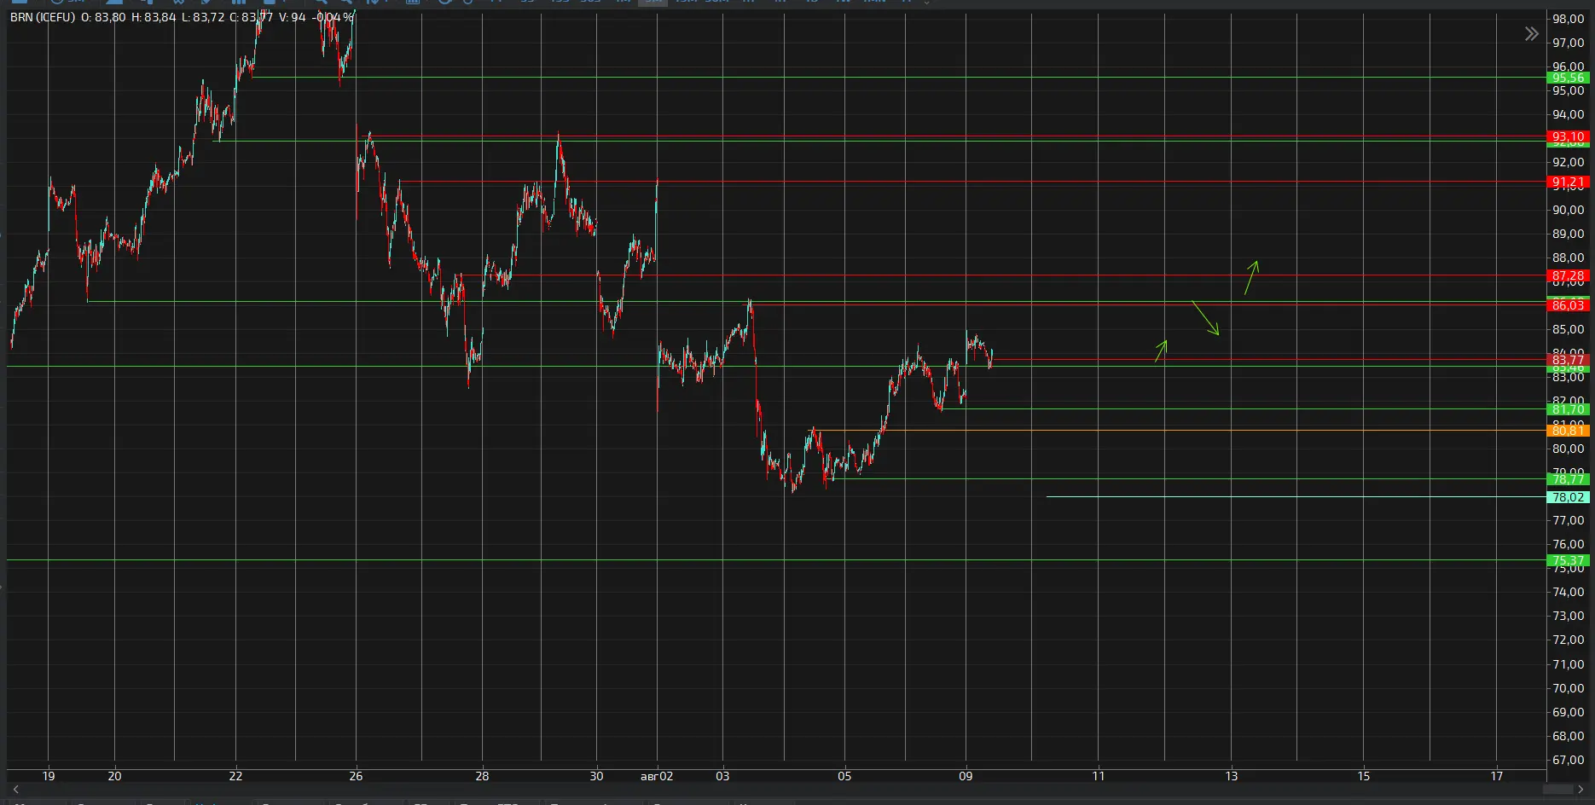Click the BRN (ICEFU) symbol label
Image resolution: width=1595 pixels, height=805 pixels.
43,17
